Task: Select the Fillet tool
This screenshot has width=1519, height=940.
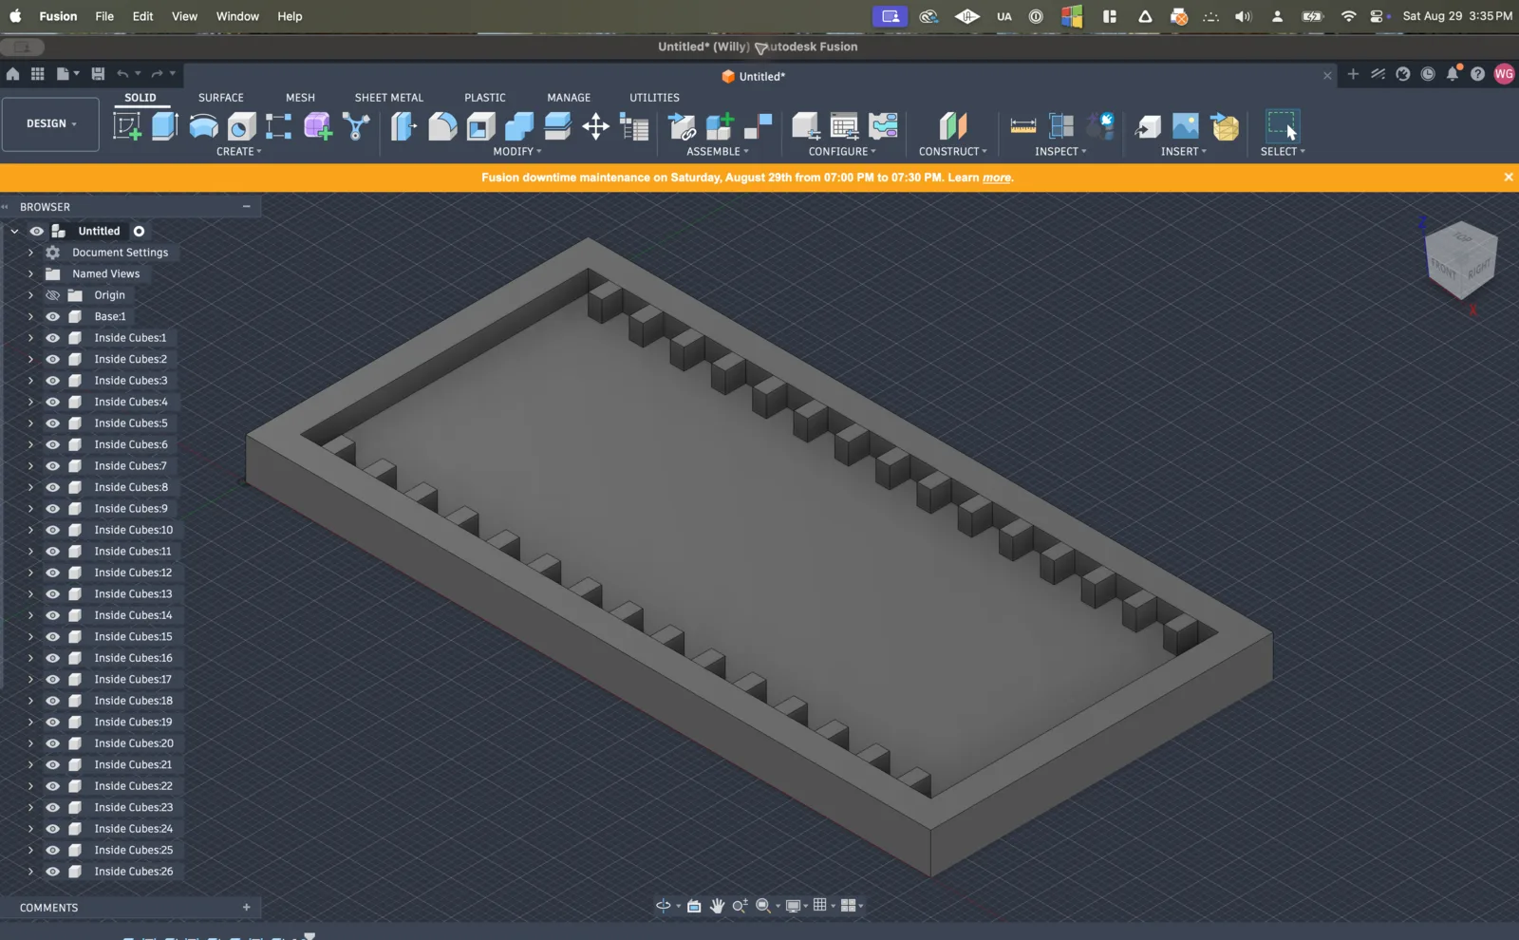Action: point(442,126)
